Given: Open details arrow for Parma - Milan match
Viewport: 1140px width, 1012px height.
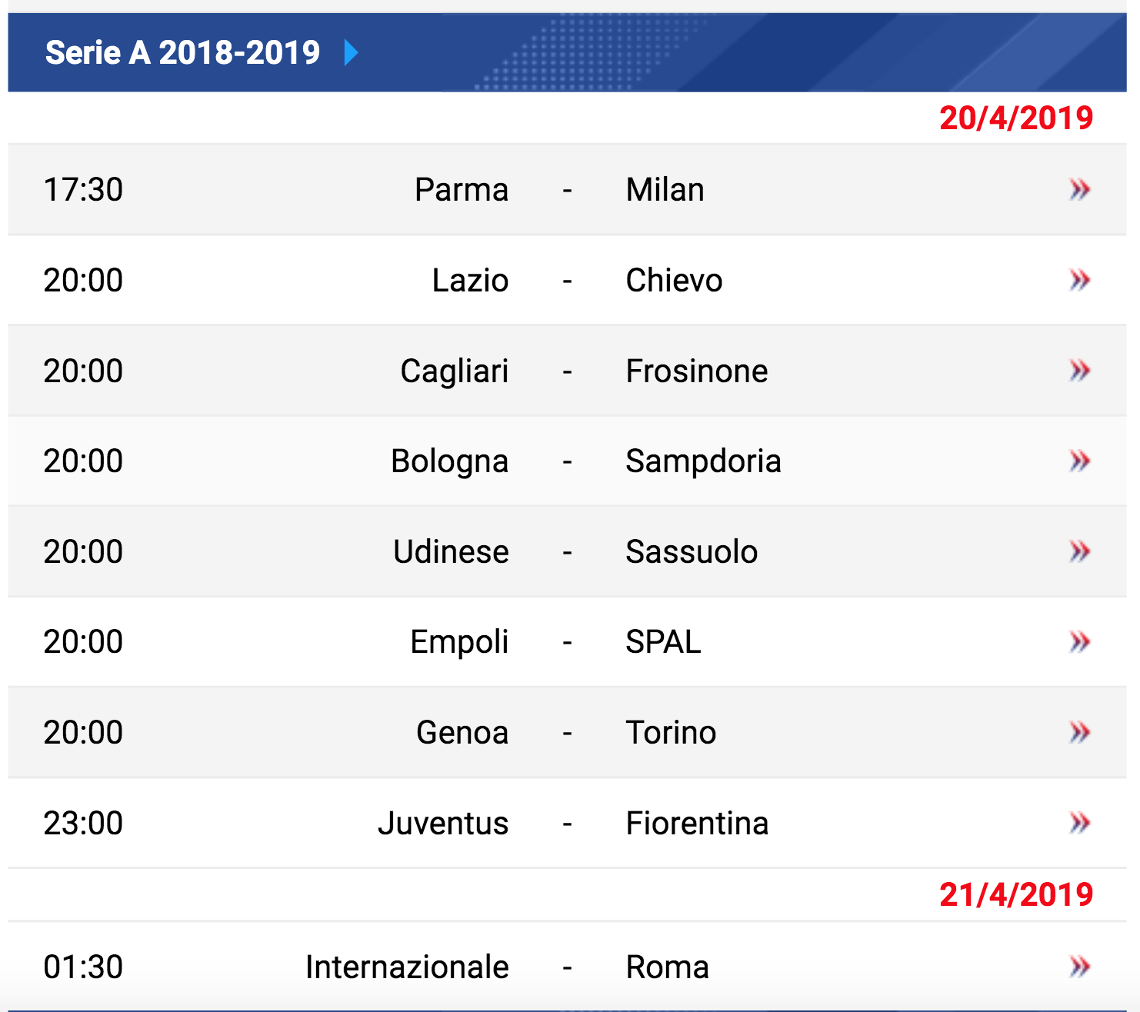Looking at the screenshot, I should (1080, 189).
